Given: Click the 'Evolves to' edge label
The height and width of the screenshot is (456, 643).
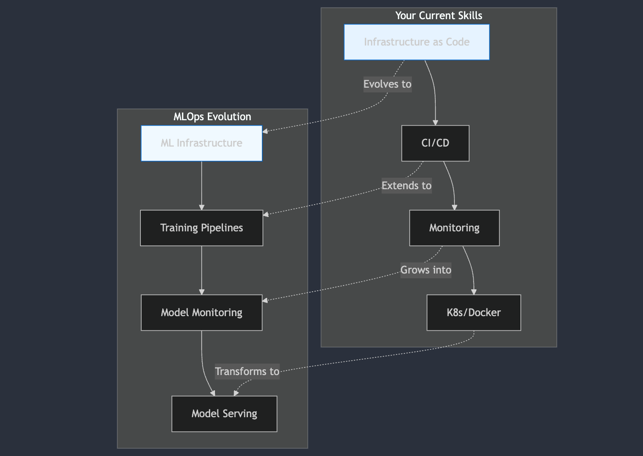Looking at the screenshot, I should click(x=387, y=84).
